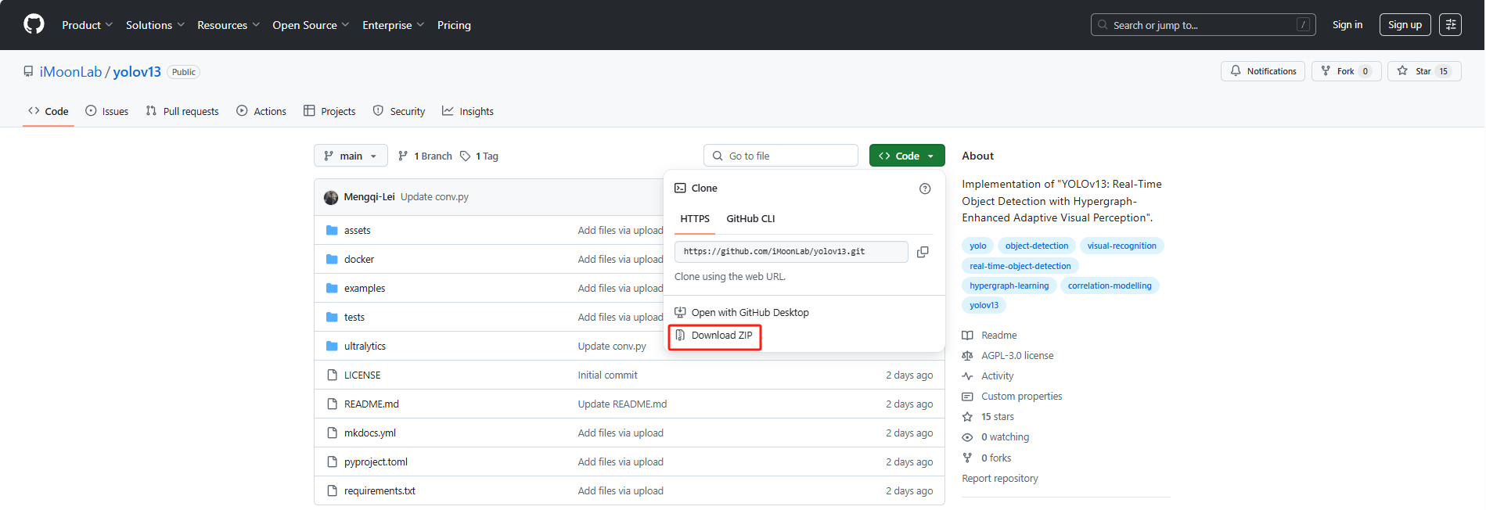Expand the Open Source menu
1486x510 pixels.
click(311, 25)
